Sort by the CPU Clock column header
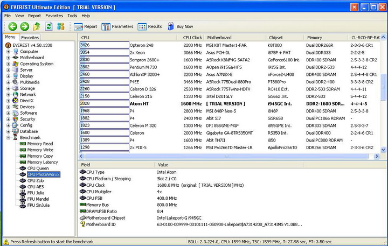The image size is (388, 246). [x=190, y=38]
